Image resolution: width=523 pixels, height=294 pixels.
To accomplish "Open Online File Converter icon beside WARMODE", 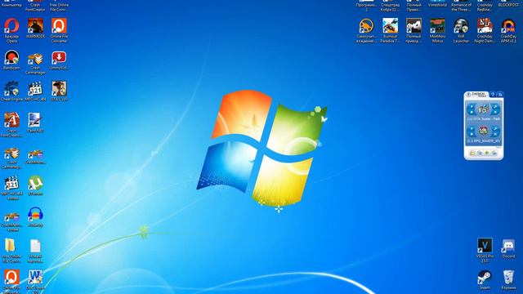I will tap(59, 26).
